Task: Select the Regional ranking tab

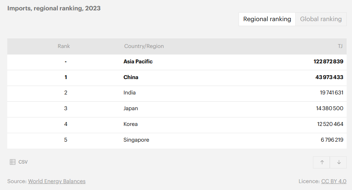Action: 267,19
